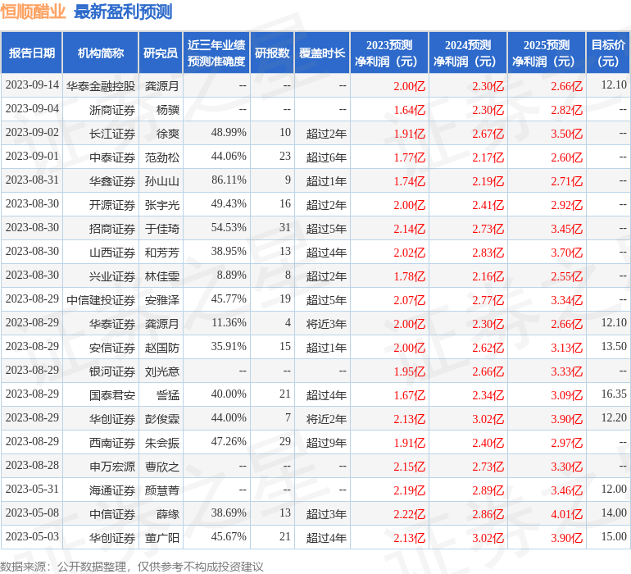Click target price 16.35
The width and height of the screenshot is (631, 574).
[614, 394]
